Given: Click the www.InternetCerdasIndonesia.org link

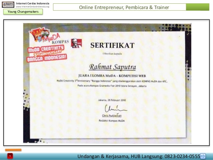Looking at the screenshot, I should 33,7.
